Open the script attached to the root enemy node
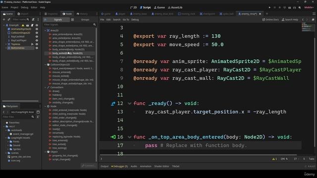This screenshot has height=178, width=317. (32, 25)
